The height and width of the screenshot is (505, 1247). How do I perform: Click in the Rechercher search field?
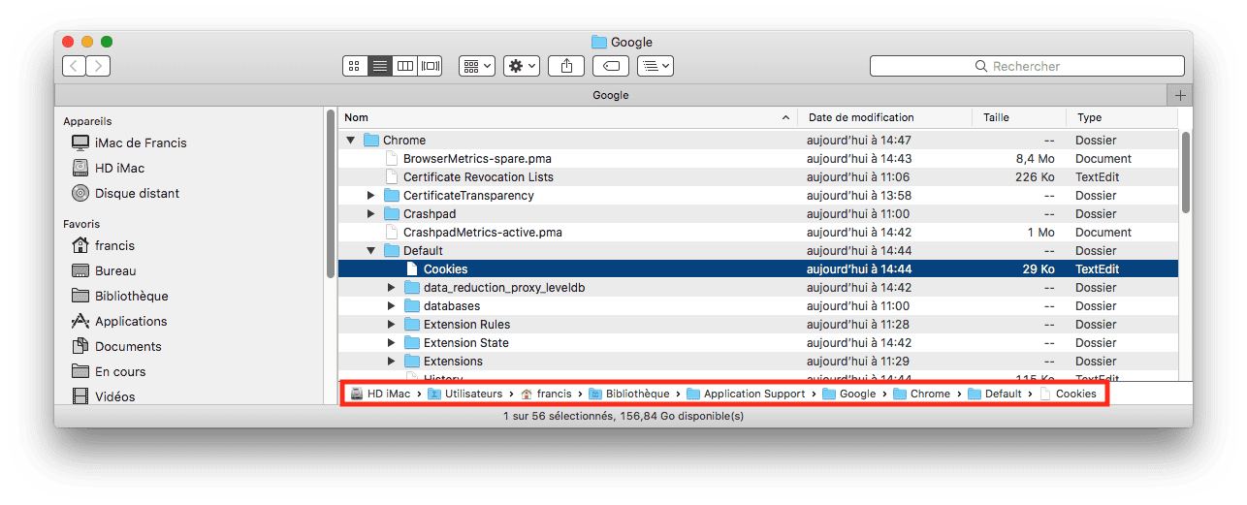coord(1027,66)
